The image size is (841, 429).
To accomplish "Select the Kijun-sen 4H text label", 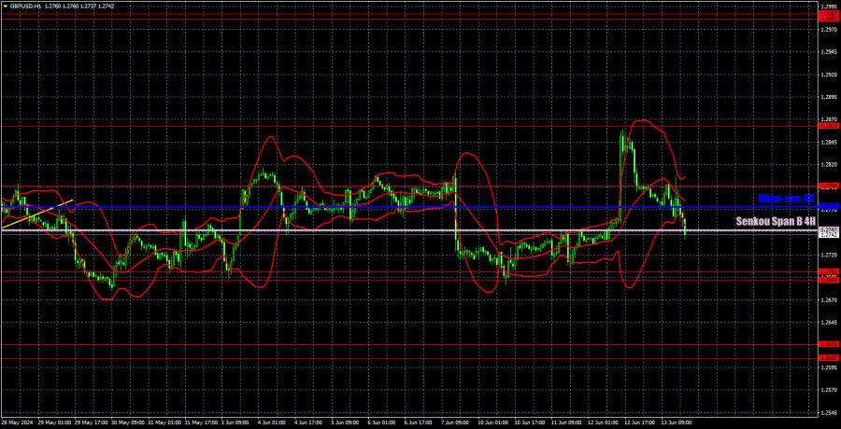I will [786, 199].
